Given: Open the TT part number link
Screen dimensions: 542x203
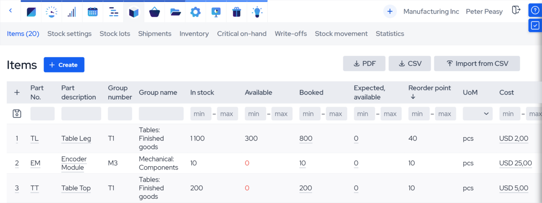Looking at the screenshot, I should (x=35, y=188).
